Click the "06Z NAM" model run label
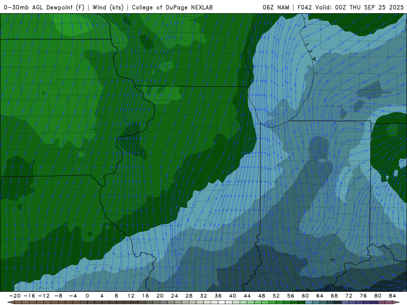The width and height of the screenshot is (407, 305). (276, 7)
